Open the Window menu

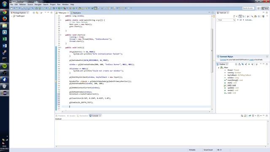[65, 5]
